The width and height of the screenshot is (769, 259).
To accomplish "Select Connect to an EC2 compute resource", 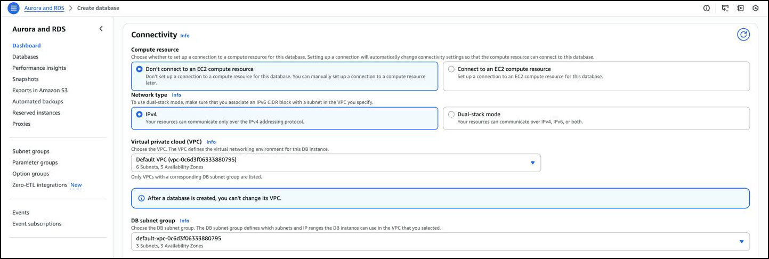I will point(452,69).
